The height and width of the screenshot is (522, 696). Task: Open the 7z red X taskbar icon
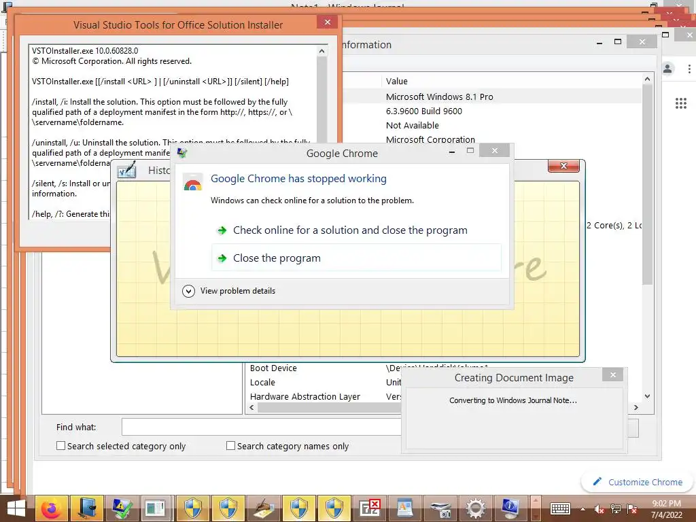point(369,508)
